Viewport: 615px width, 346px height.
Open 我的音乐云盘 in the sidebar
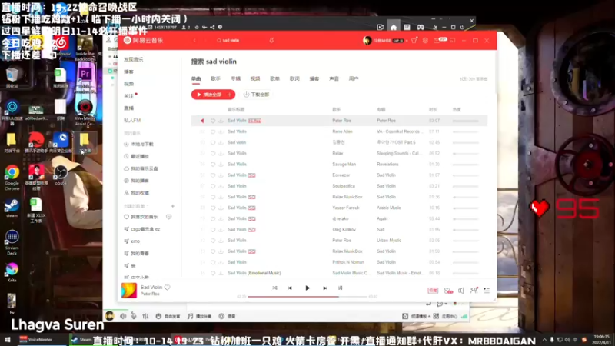(141, 168)
